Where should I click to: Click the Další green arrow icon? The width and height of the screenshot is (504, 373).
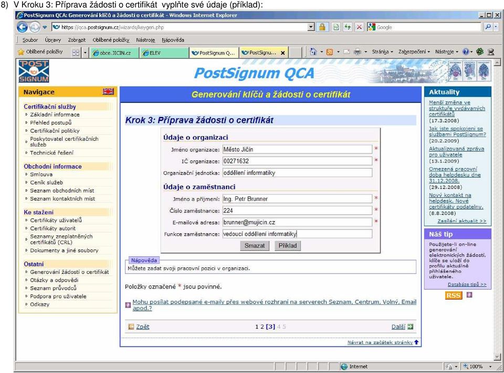(x=411, y=327)
